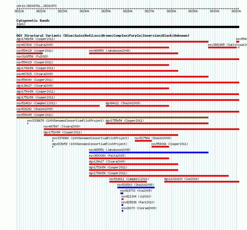Click dgv64n21 (Shaikh2009) label

pyautogui.click(x=123, y=103)
